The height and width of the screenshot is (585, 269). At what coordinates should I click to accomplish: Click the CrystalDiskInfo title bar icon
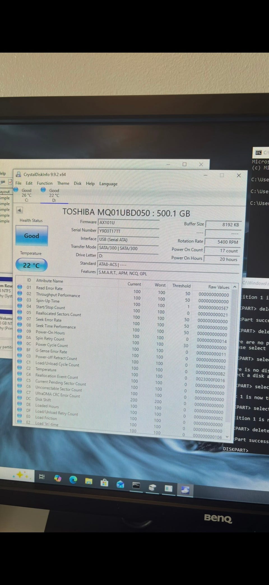(18, 174)
